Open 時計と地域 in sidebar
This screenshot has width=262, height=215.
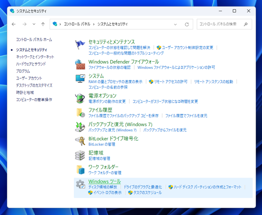(25, 93)
